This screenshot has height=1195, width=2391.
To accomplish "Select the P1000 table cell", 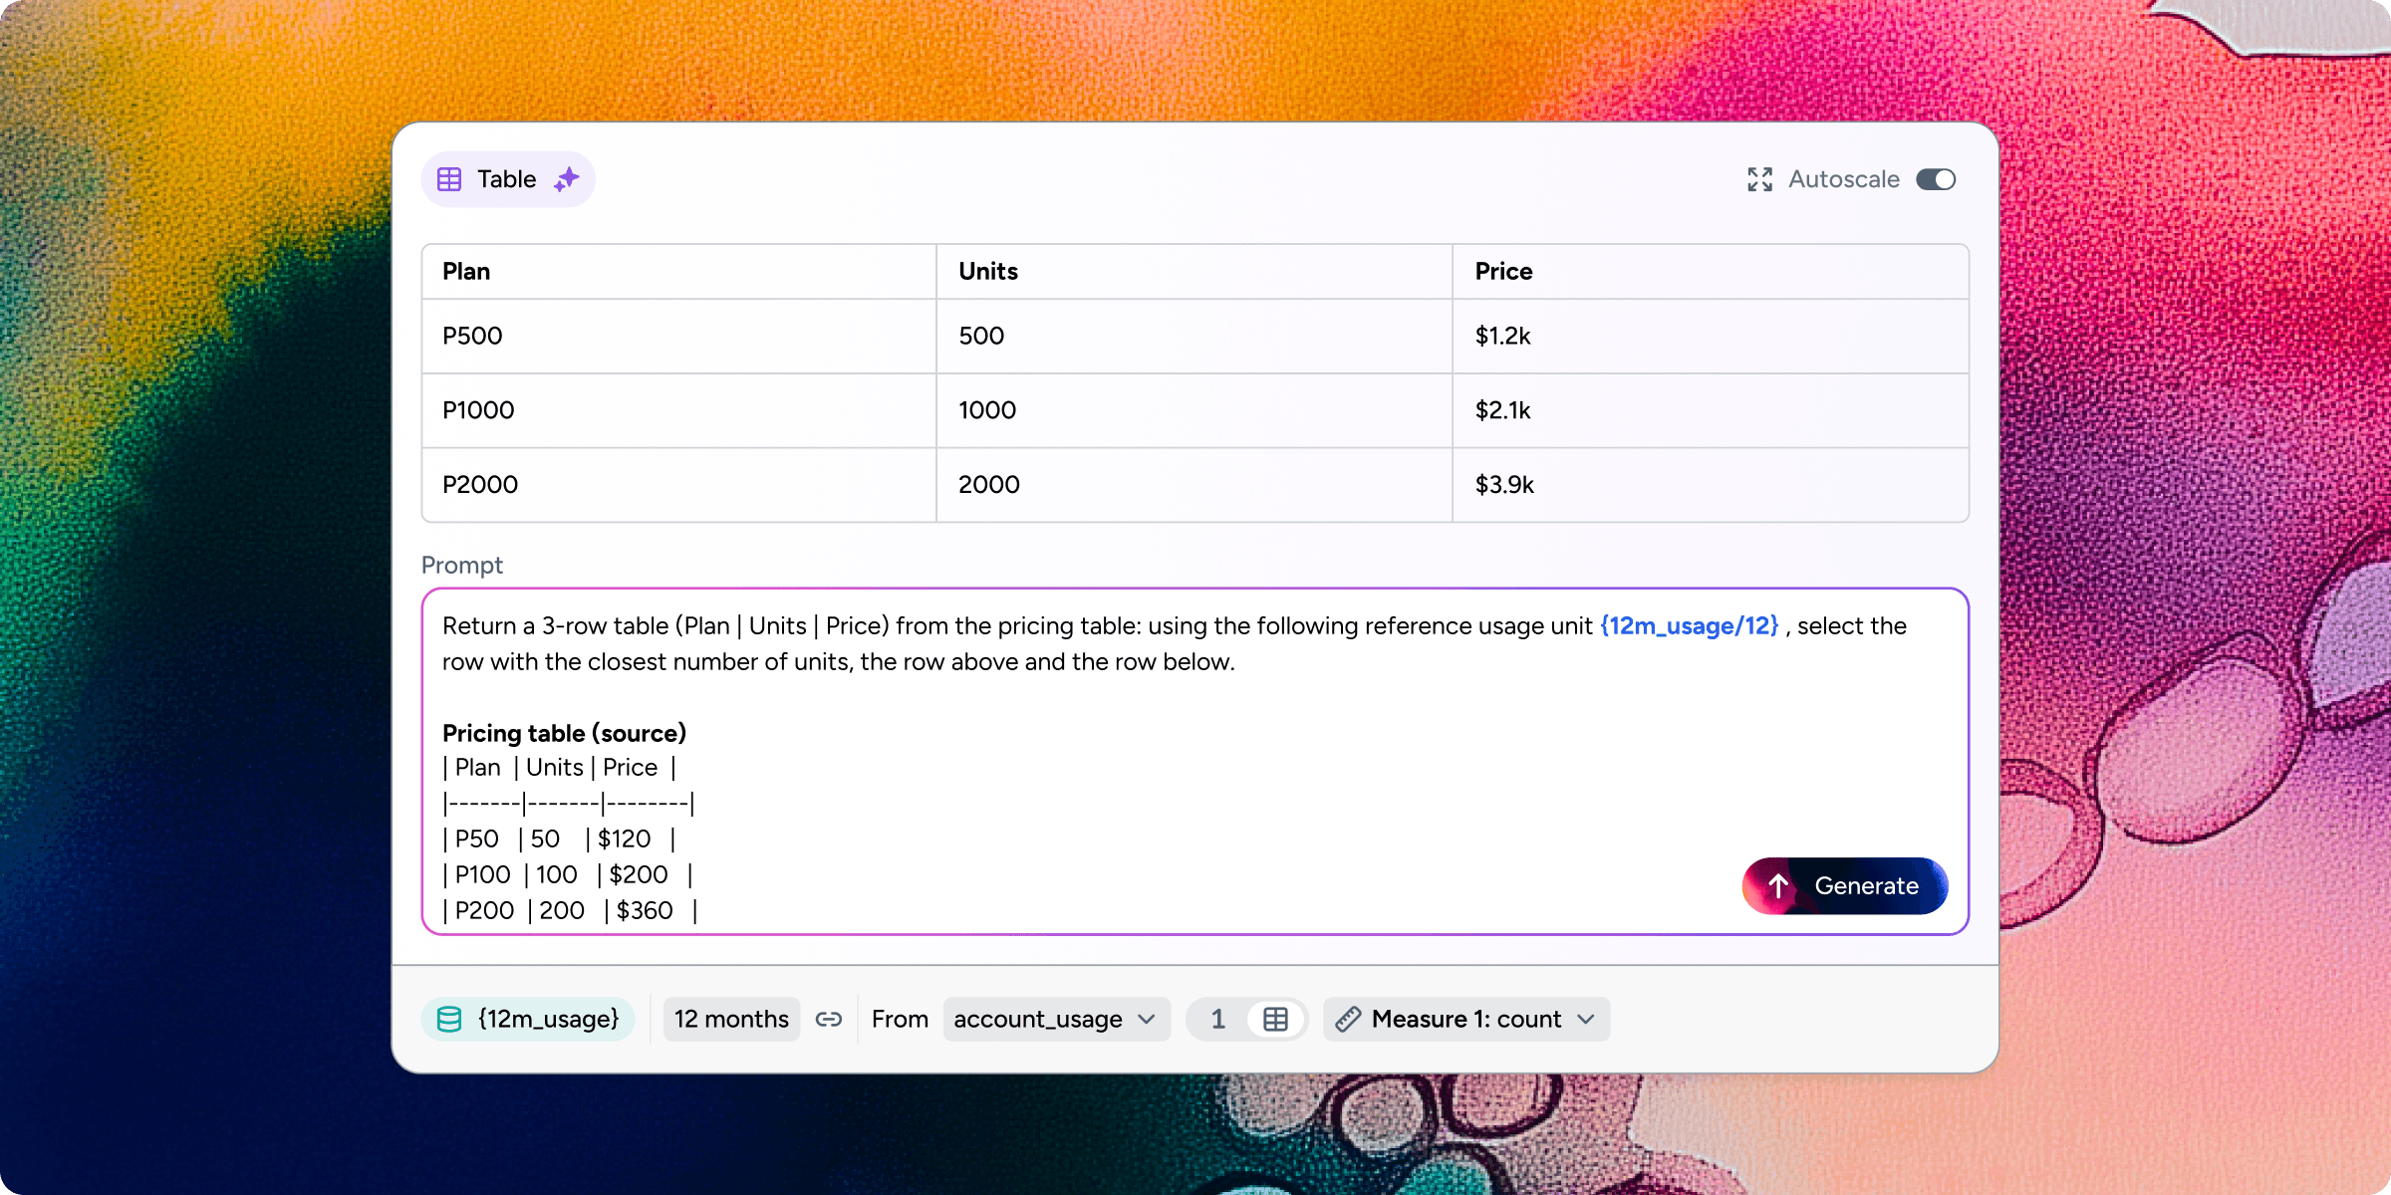I will click(478, 410).
